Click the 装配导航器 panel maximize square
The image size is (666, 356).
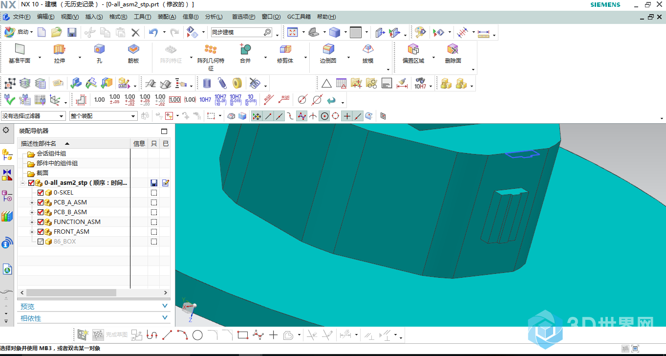(164, 131)
